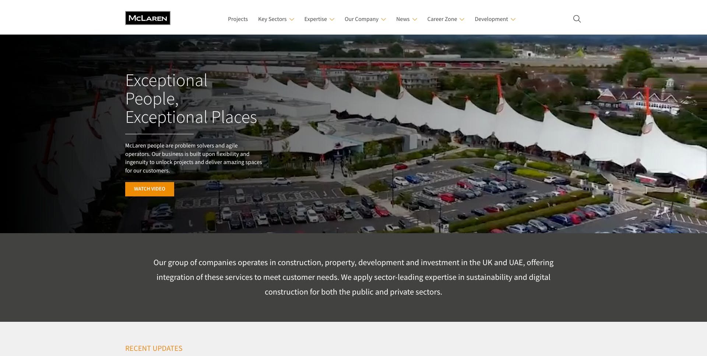Open the Career Zone dropdown arrow
The width and height of the screenshot is (707, 356).
point(462,19)
